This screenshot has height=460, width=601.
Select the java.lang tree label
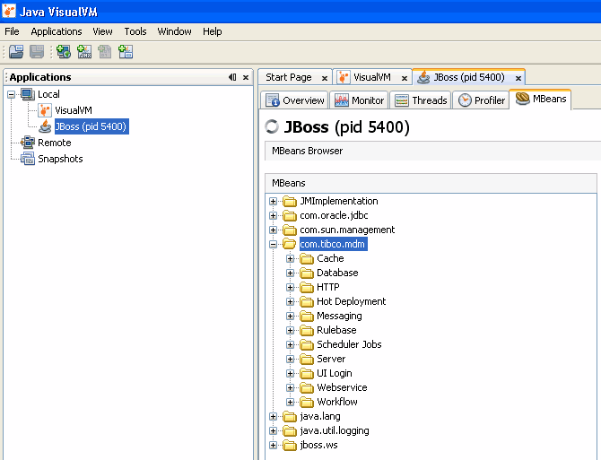320,416
